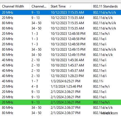Click the green highlighted 802.11e/h/i cell

coord(101,102)
